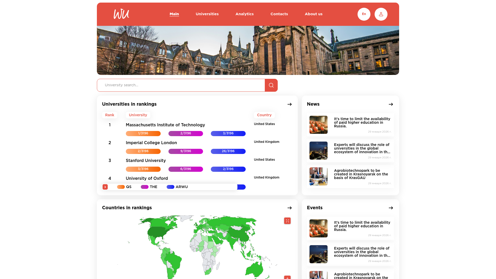Open Stanford University entry

click(146, 161)
